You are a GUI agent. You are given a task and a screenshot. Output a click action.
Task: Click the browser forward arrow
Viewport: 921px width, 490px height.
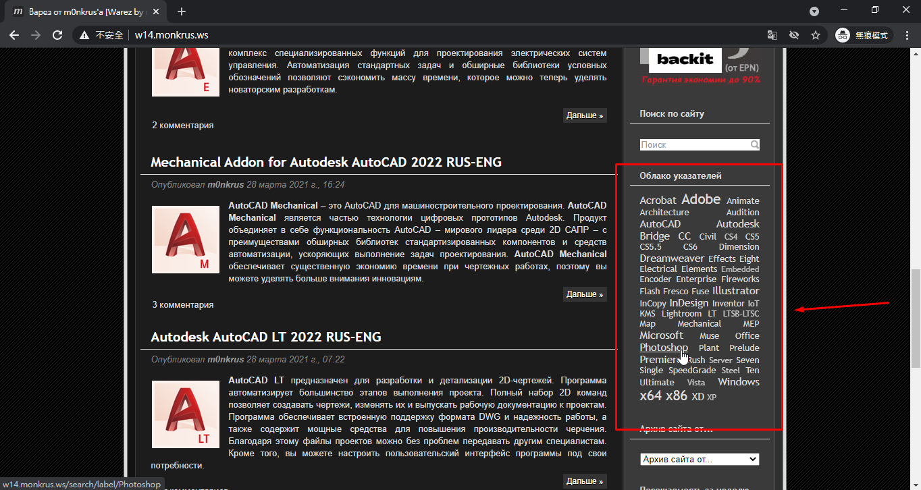coord(36,35)
